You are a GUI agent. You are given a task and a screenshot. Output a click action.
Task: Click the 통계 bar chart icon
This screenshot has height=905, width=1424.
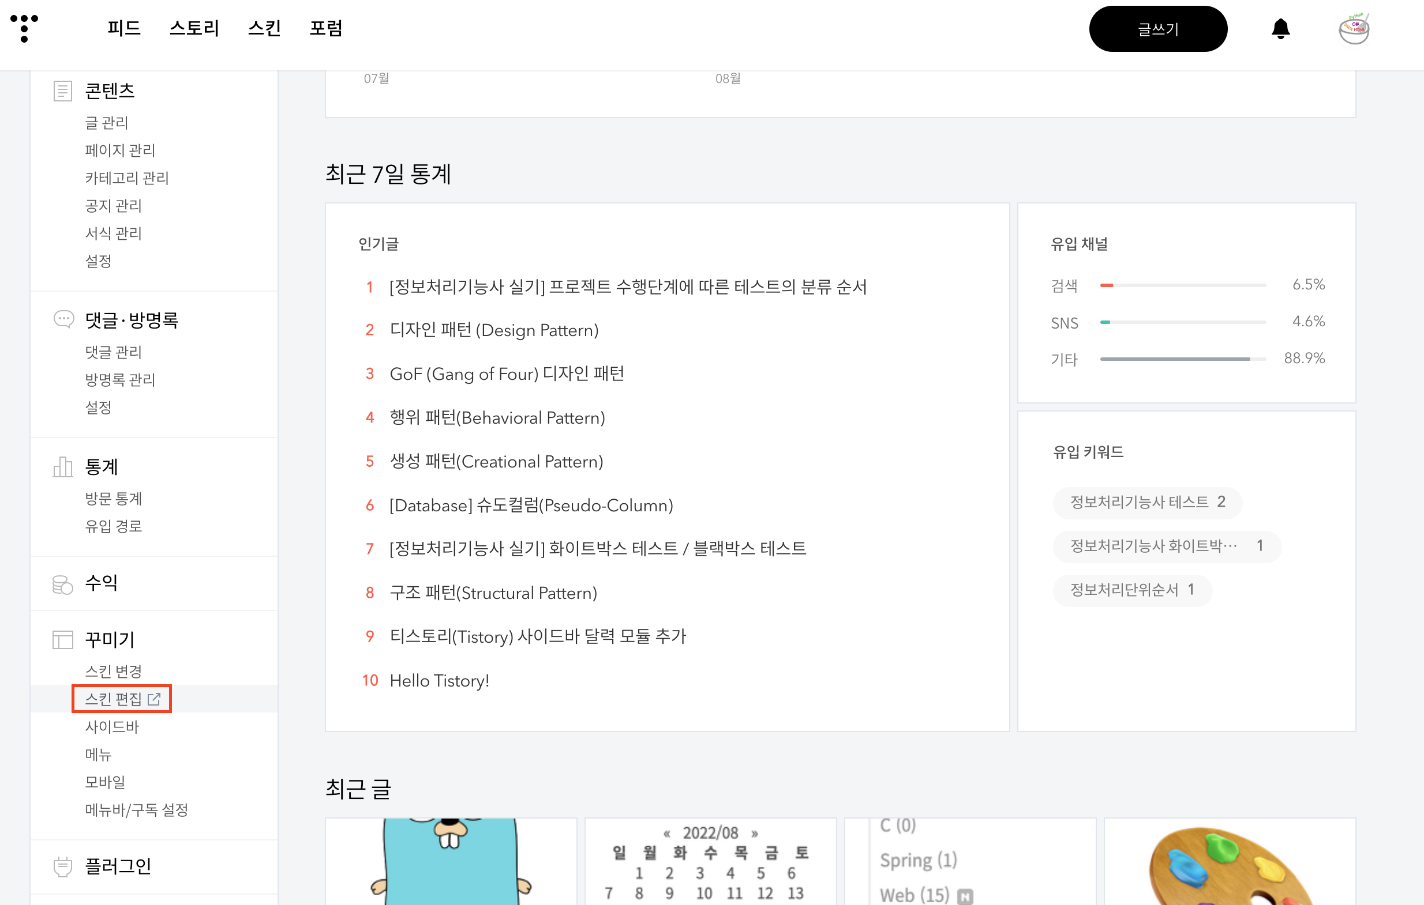tap(63, 467)
